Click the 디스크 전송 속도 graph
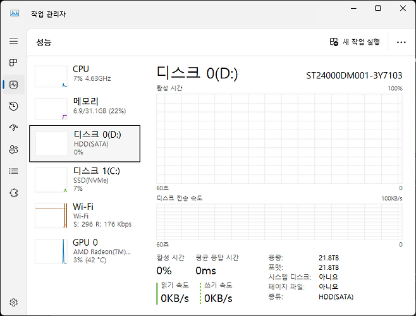This screenshot has width=416, height=316. (279, 221)
